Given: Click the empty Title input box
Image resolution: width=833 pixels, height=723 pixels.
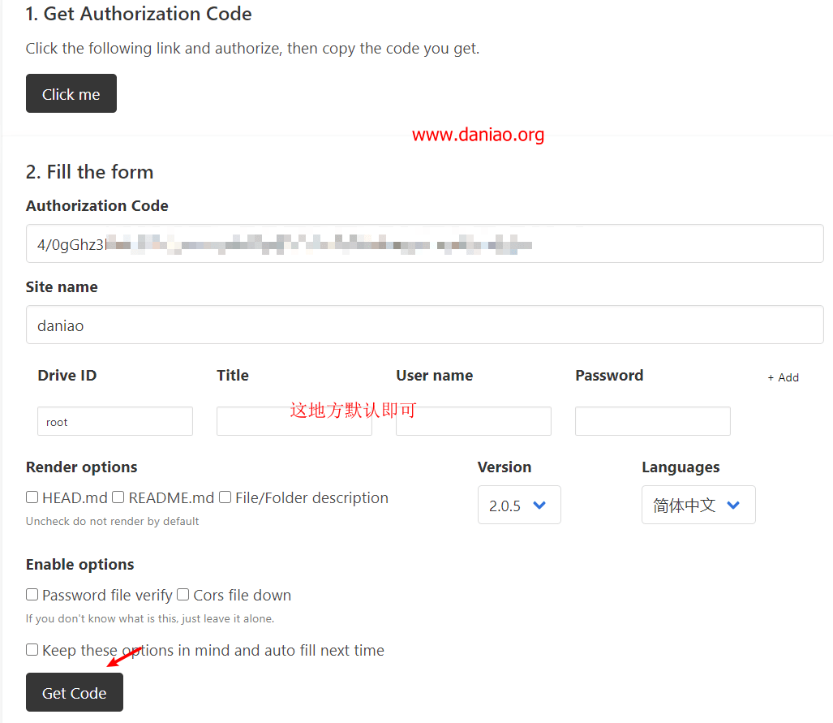Looking at the screenshot, I should click(x=294, y=422).
